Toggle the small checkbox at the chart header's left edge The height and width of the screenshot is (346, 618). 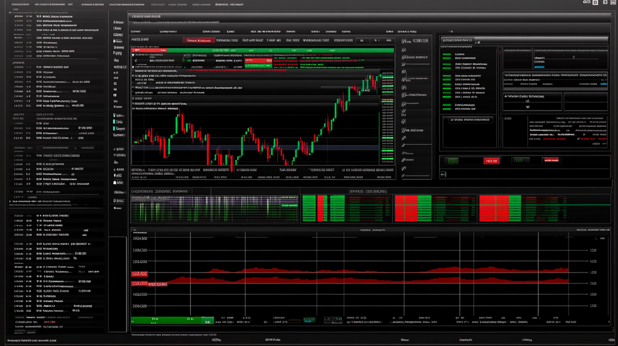[133, 55]
